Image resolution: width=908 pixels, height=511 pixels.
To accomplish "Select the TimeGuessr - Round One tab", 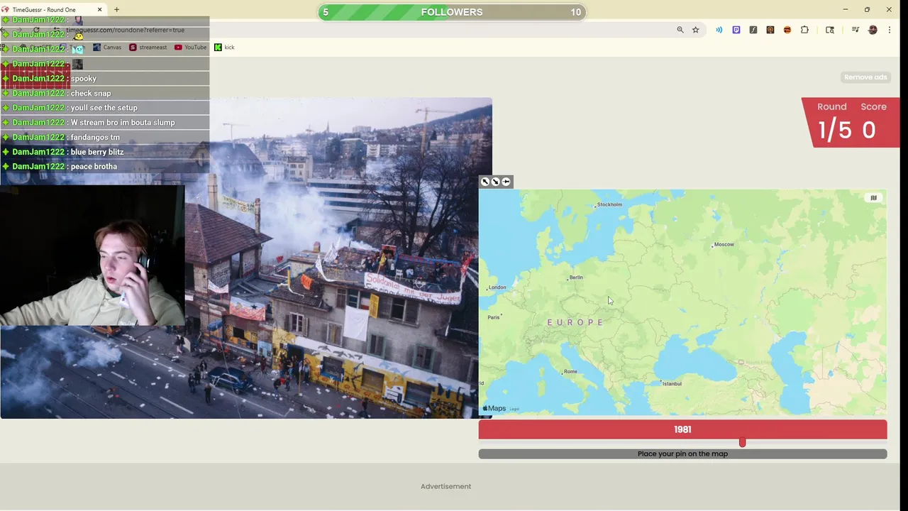I will [52, 10].
